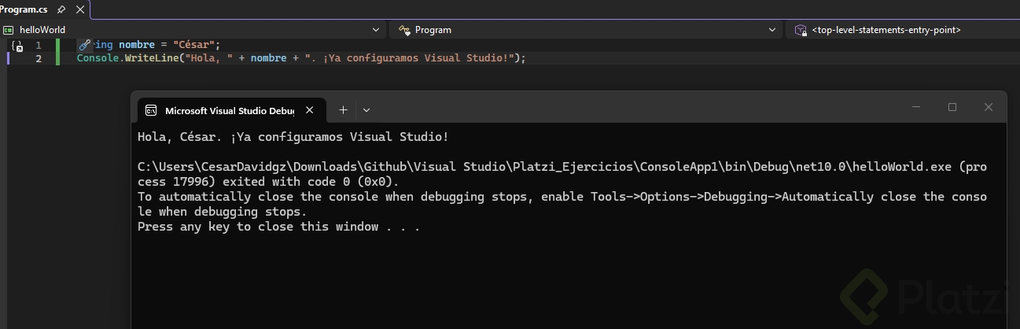Expand the Program type dropdown
Viewport: 1020px width, 329px height.
[772, 30]
